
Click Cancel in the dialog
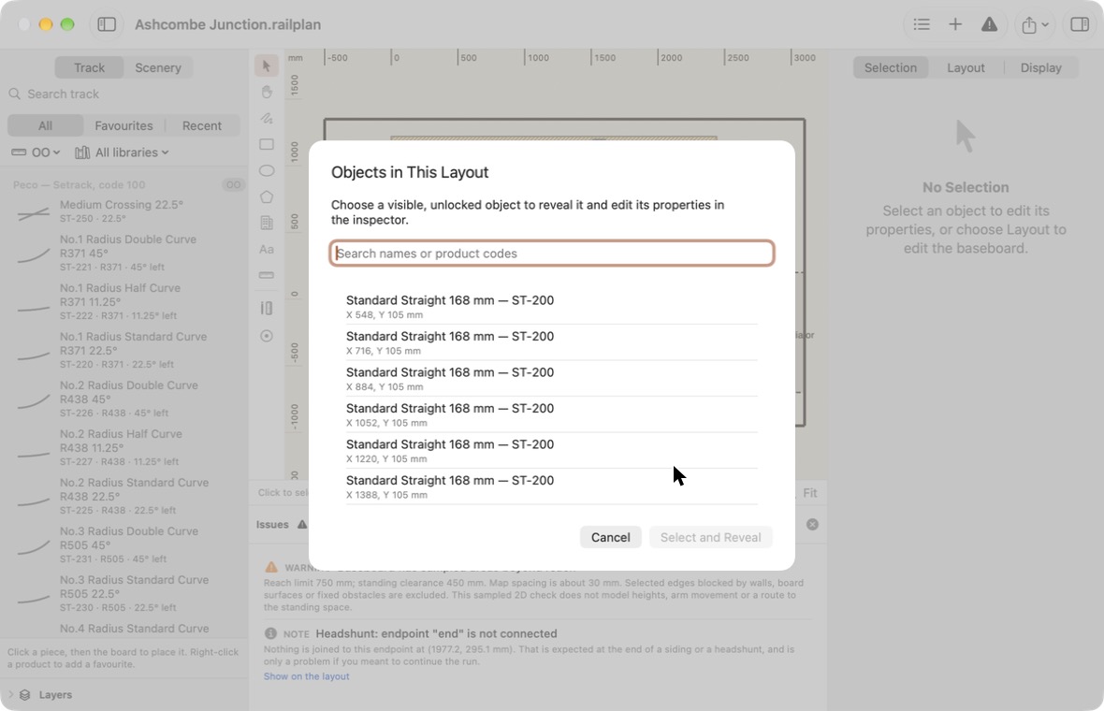pyautogui.click(x=610, y=537)
